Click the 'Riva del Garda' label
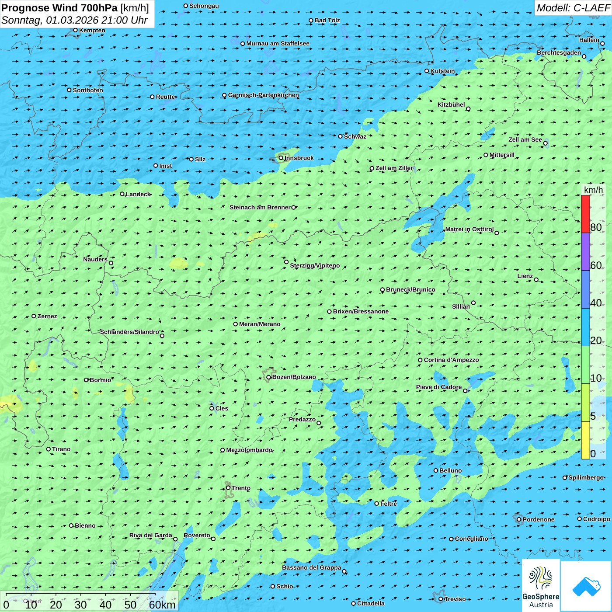 click(151, 535)
